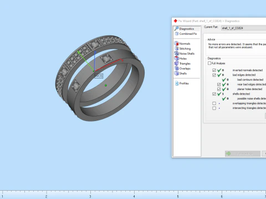Screen dimensions: 266x199
Task: Toggle the inverted normals detected checkbox
Action: coord(214,70)
